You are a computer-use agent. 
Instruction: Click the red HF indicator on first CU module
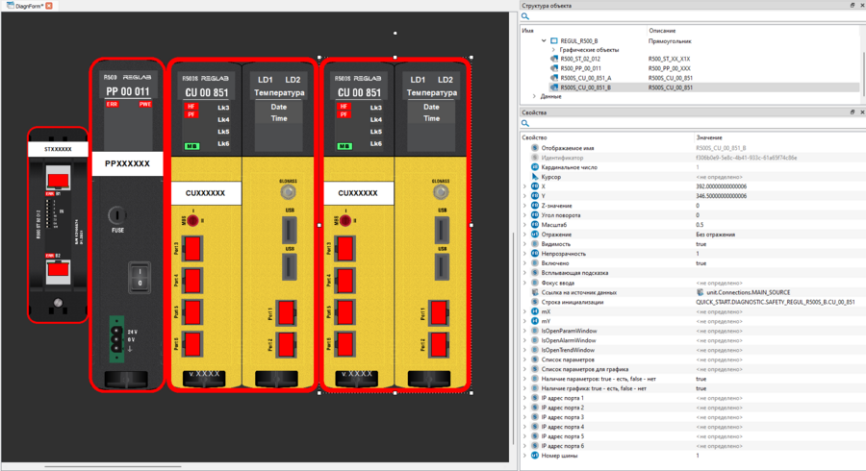[x=191, y=107]
